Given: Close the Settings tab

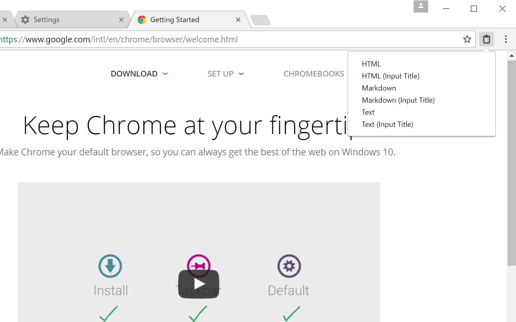Looking at the screenshot, I should (121, 20).
